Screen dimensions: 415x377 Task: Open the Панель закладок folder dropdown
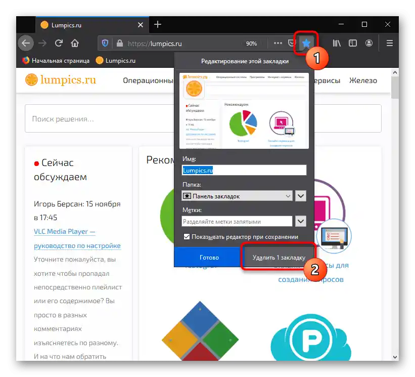tap(237, 196)
